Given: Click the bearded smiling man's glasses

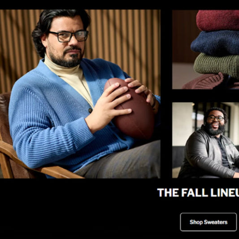Looking at the screenshot, I should 216,118.
